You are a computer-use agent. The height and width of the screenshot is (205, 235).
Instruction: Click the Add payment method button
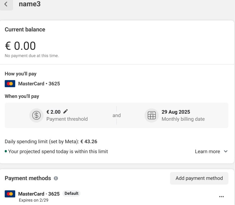tap(199, 178)
